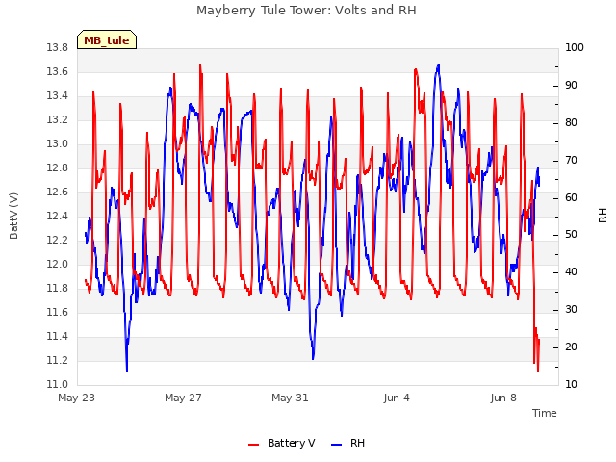The width and height of the screenshot is (616, 462).
Task: Click the 50 RH axis value
Action: click(x=571, y=235)
